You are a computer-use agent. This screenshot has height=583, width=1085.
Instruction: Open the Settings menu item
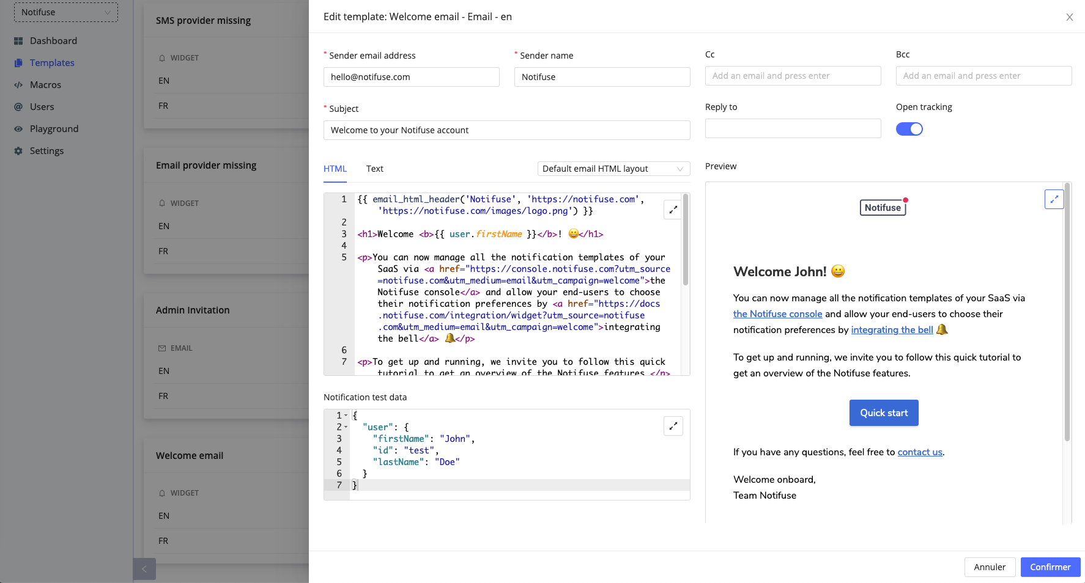click(47, 151)
